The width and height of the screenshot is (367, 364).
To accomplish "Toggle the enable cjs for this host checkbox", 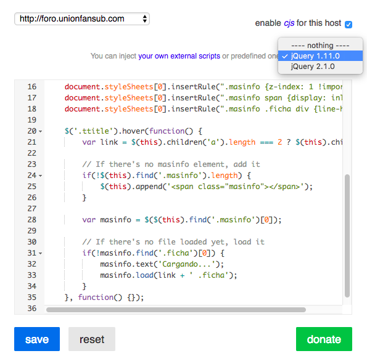I will tap(348, 24).
